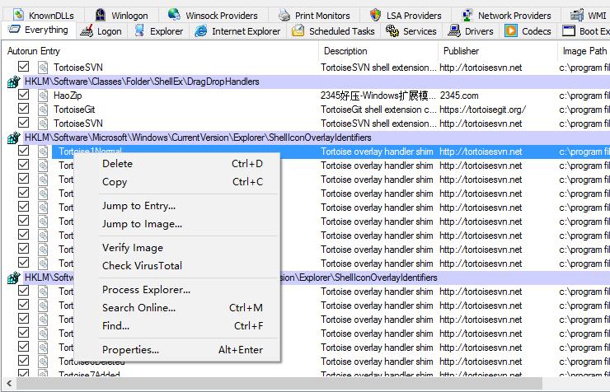This screenshot has width=610, height=392.
Task: Click the Internet Explorer logo icon
Action: pyautogui.click(x=201, y=30)
